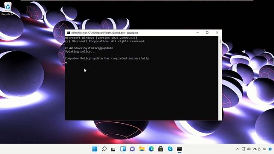Screen dimensions: 274x154
Task: Open taskbar Search magnifier
Action: tap(104, 149)
